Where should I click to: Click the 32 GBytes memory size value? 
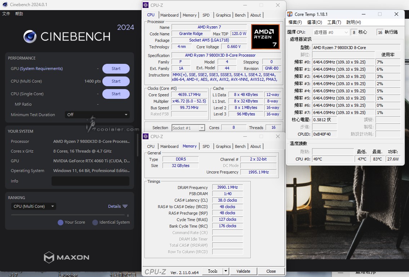point(181,166)
